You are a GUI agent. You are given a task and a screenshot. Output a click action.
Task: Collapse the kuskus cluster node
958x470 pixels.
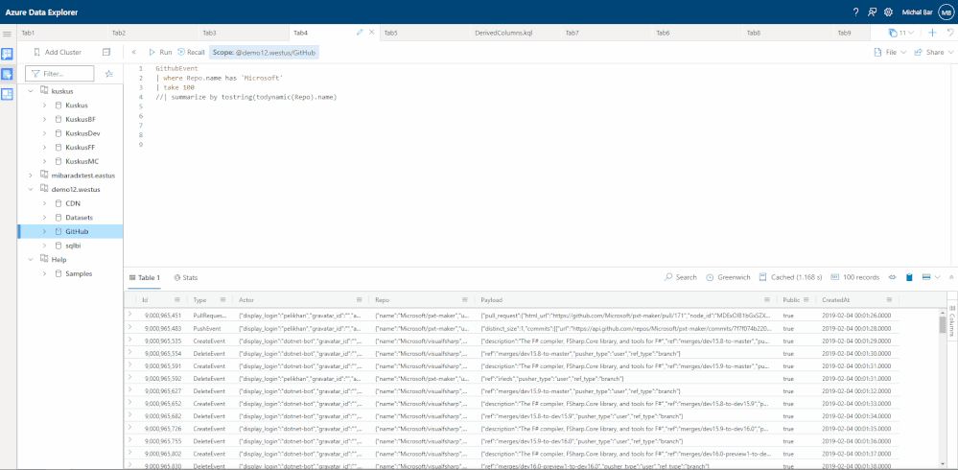[31, 90]
